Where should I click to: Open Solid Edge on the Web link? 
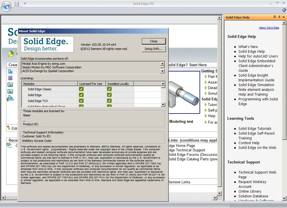coord(257,147)
